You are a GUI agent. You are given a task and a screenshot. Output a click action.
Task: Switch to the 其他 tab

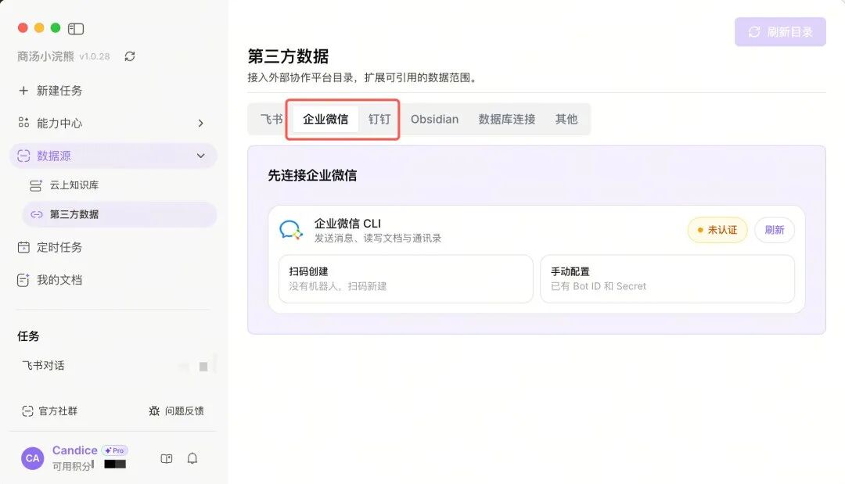[566, 119]
